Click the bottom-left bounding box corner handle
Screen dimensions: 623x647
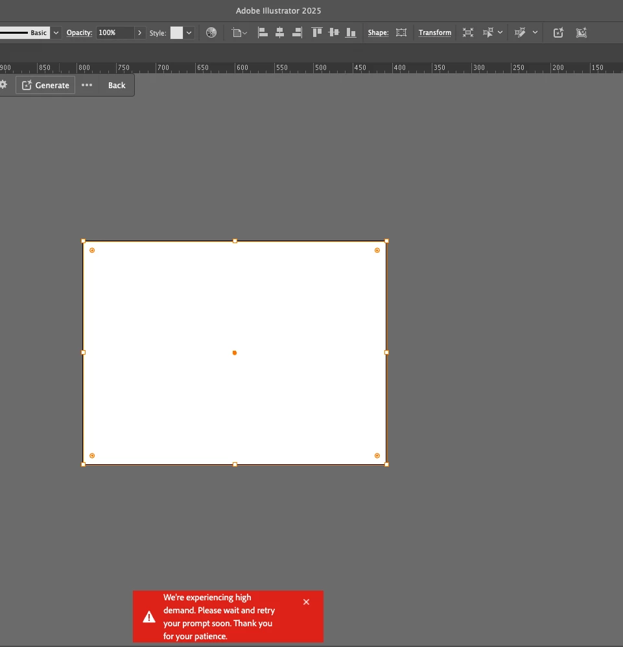tap(84, 465)
